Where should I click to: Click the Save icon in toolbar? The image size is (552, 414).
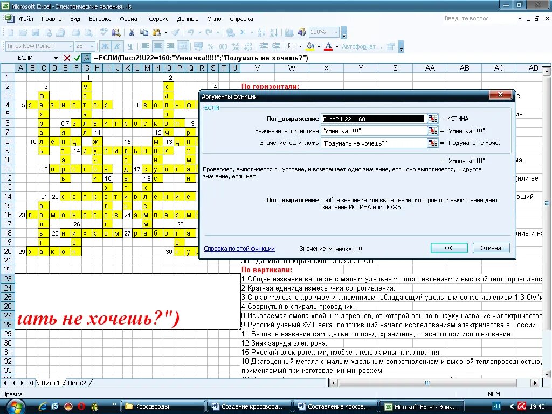[x=35, y=32]
